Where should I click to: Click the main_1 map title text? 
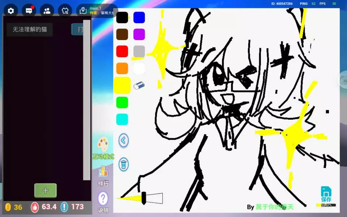click(95, 8)
